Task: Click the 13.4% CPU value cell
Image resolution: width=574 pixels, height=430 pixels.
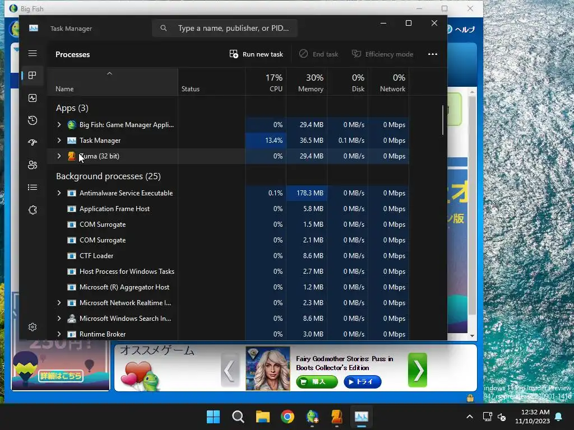Action: click(x=266, y=141)
